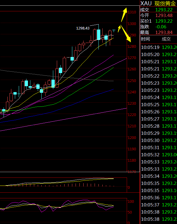The image size is (177, 224).
Task: Click the 100 level on oscillator axis
Action: tap(131, 201)
